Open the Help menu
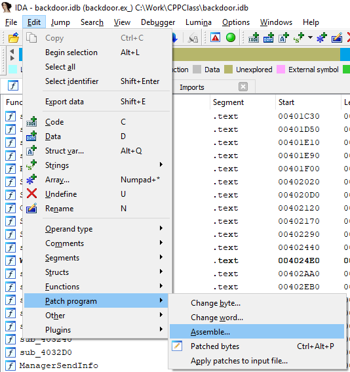The image size is (350, 372). [x=311, y=22]
